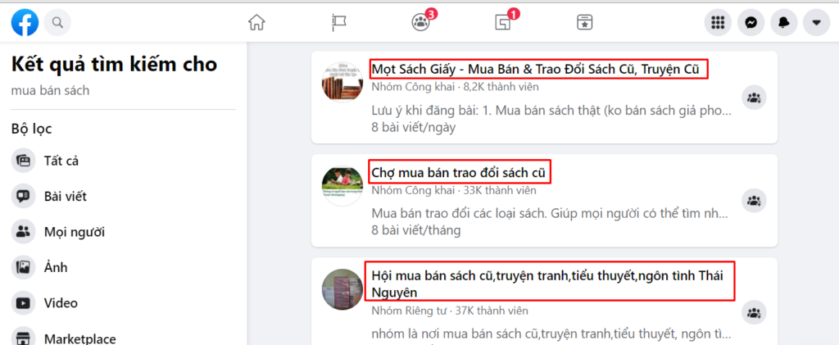The image size is (839, 345).
Task: Join the Thái Nguyên book group button
Action: pos(754,312)
